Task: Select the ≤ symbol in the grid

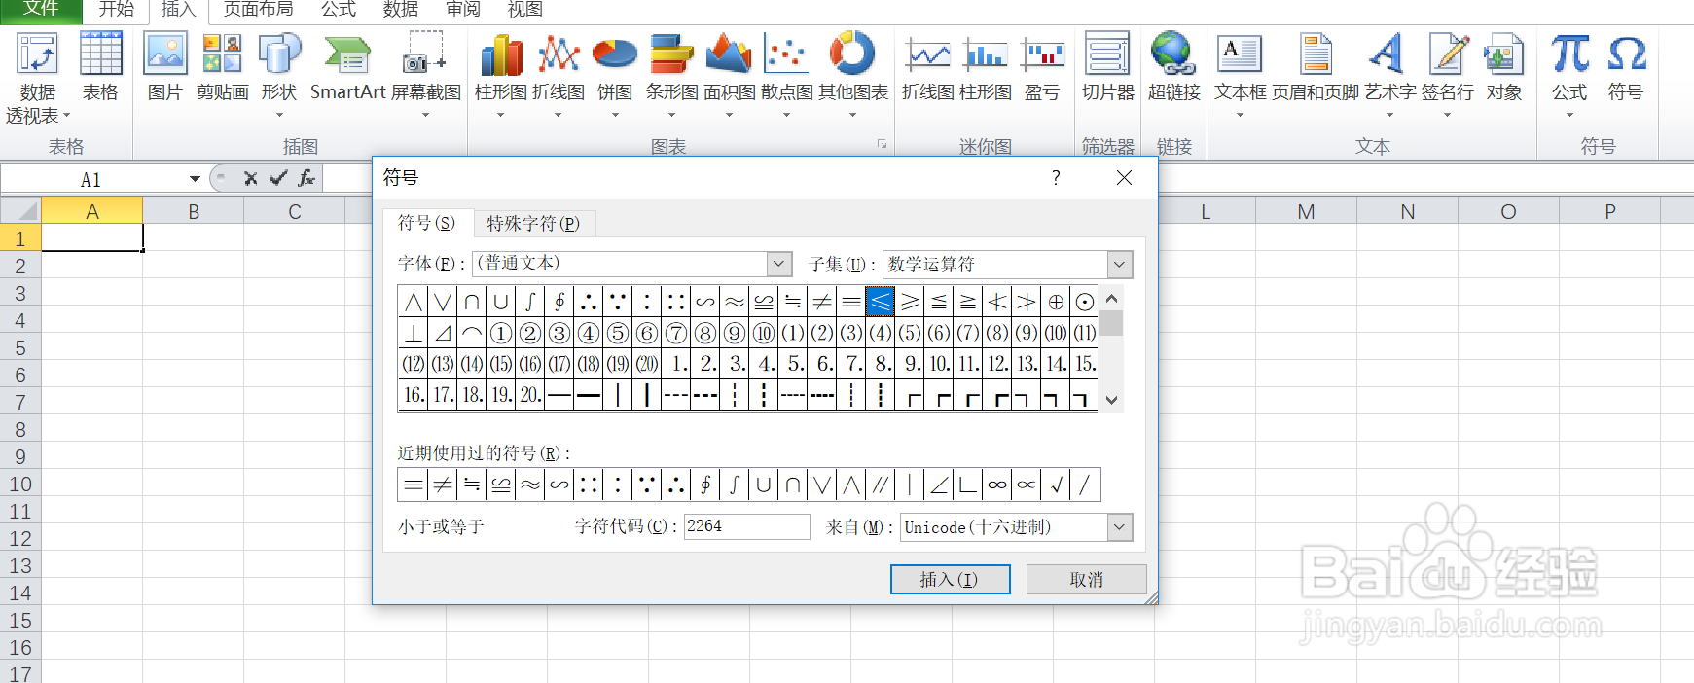Action: pyautogui.click(x=881, y=302)
